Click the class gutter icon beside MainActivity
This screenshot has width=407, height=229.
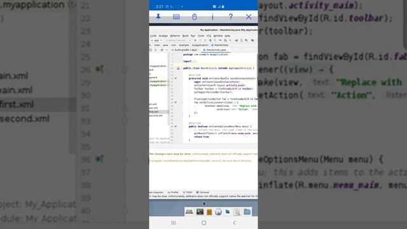click(x=178, y=68)
